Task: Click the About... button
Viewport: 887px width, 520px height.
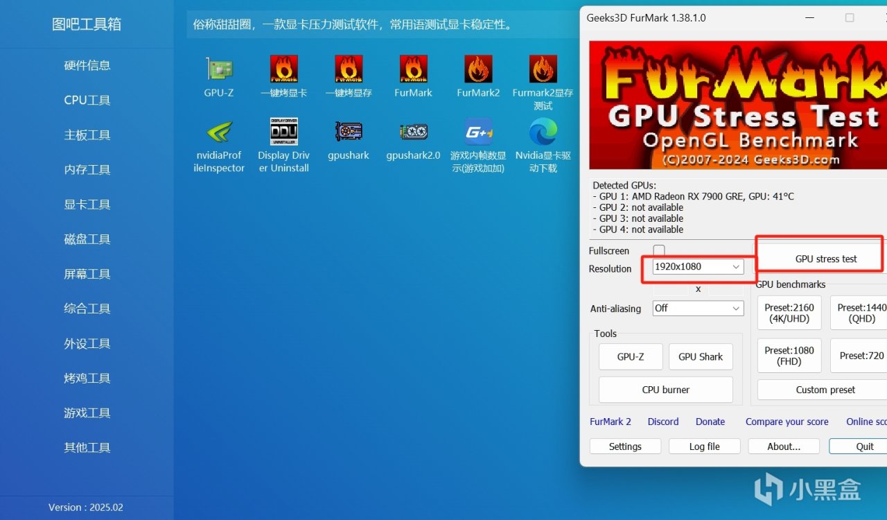Action: [784, 447]
